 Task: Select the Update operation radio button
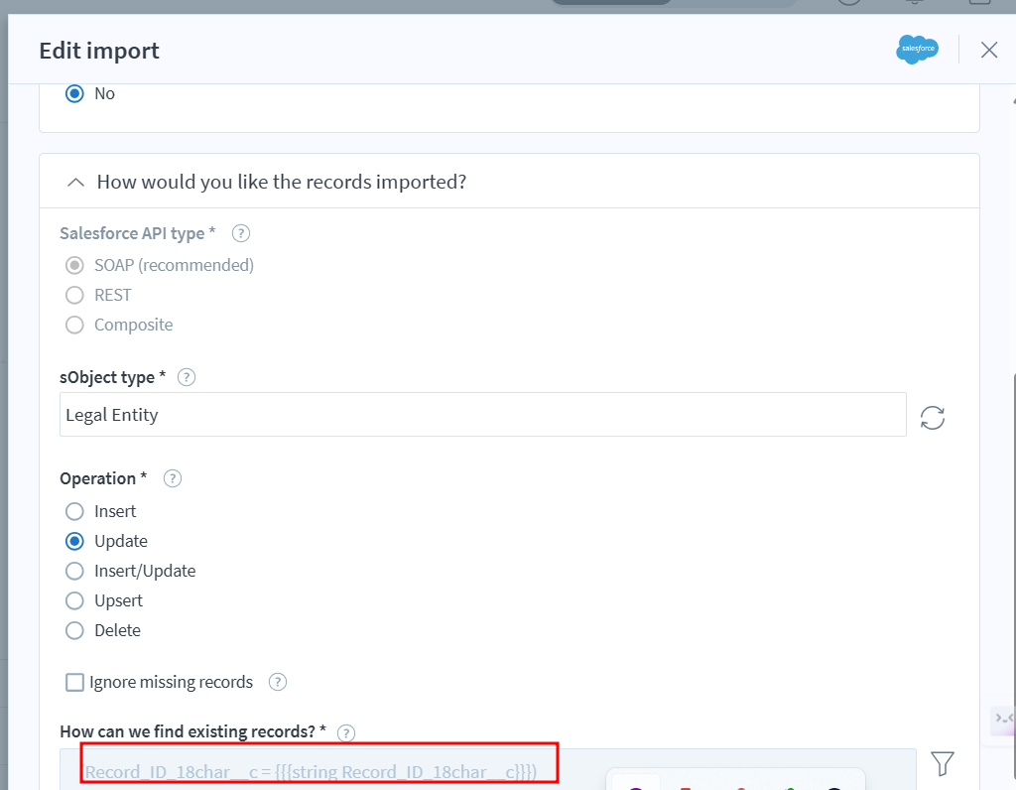[x=74, y=542]
